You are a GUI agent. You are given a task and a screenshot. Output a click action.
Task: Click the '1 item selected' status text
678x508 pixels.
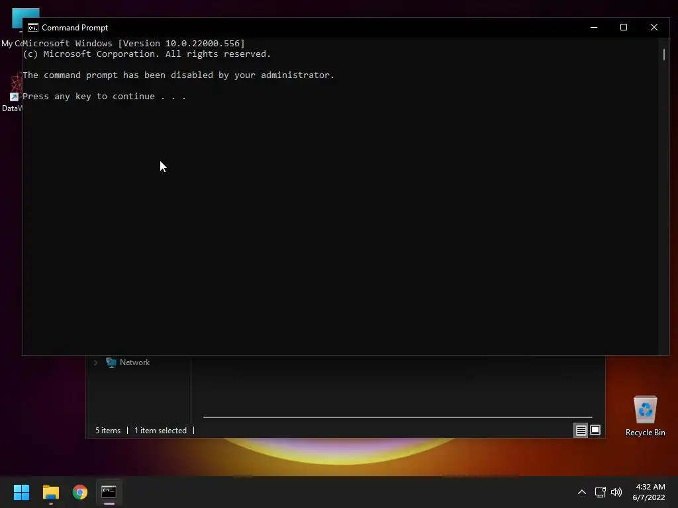click(x=160, y=430)
